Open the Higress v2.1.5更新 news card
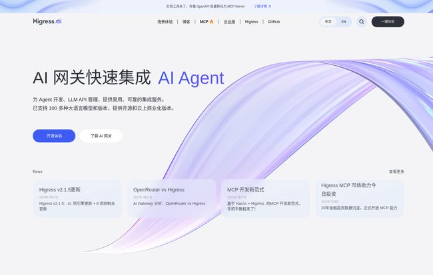The image size is (433, 275). [77, 199]
